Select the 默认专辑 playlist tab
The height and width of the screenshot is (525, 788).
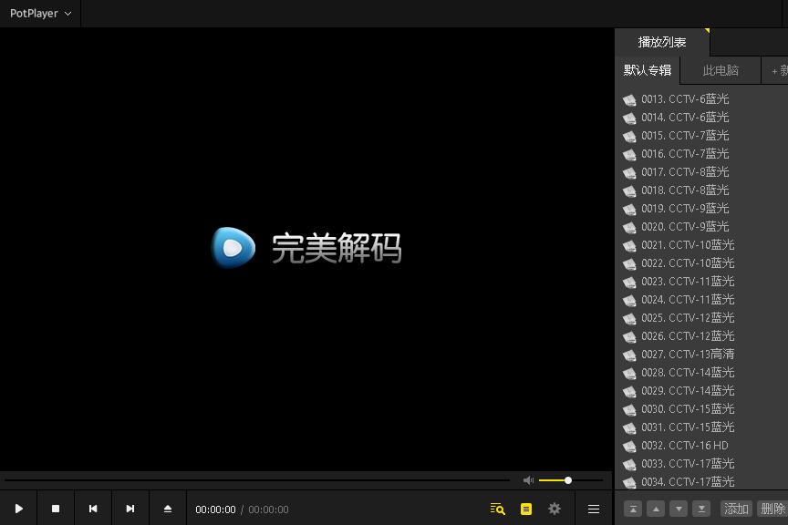[648, 70]
